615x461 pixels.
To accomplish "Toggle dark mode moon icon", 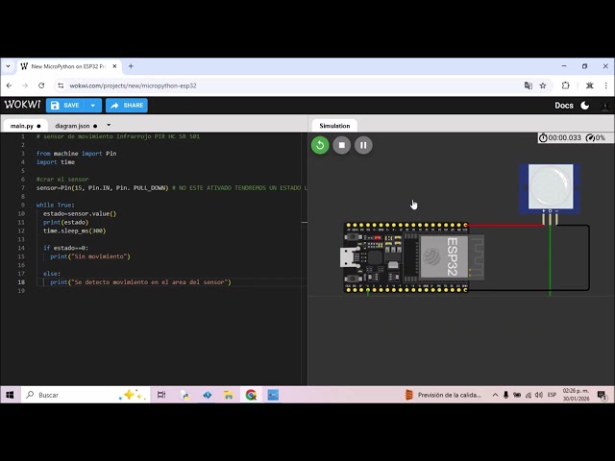I will pyautogui.click(x=585, y=106).
